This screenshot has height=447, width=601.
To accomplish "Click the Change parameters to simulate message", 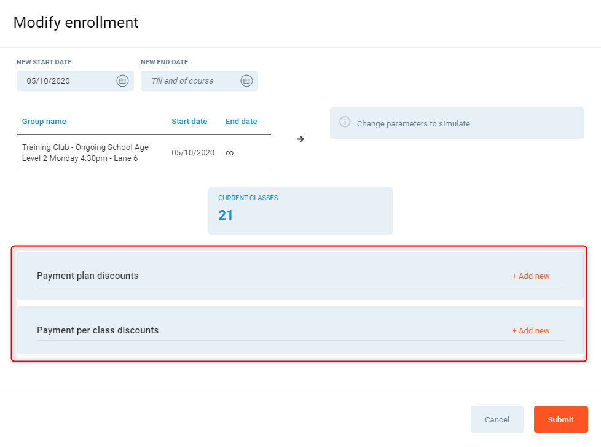I will click(413, 123).
